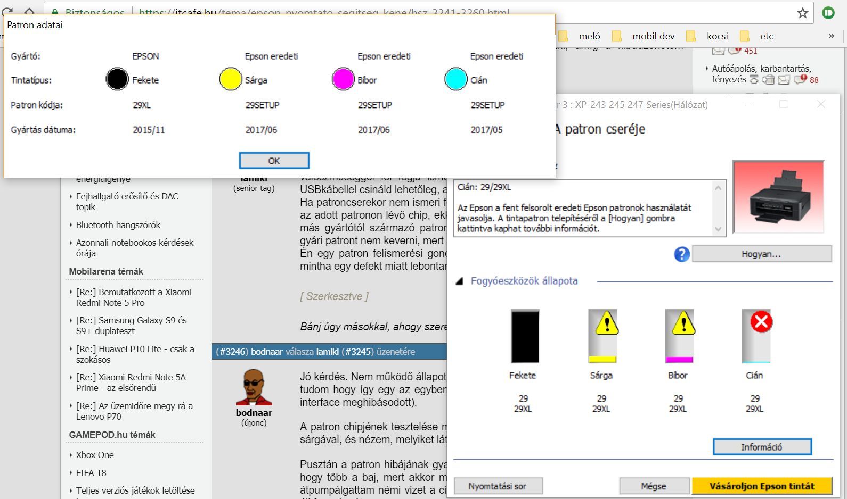Click the 29XL Fekete cartridge code text
Image resolution: width=847 pixels, height=499 pixels.
pos(142,105)
